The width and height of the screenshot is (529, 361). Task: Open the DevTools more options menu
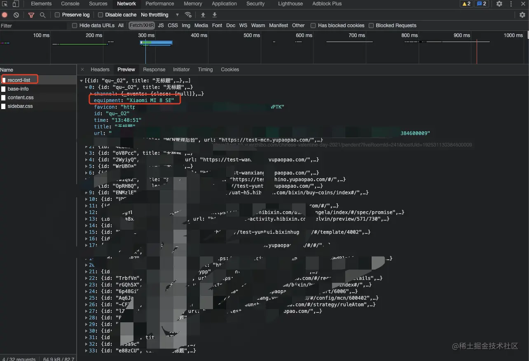(511, 4)
